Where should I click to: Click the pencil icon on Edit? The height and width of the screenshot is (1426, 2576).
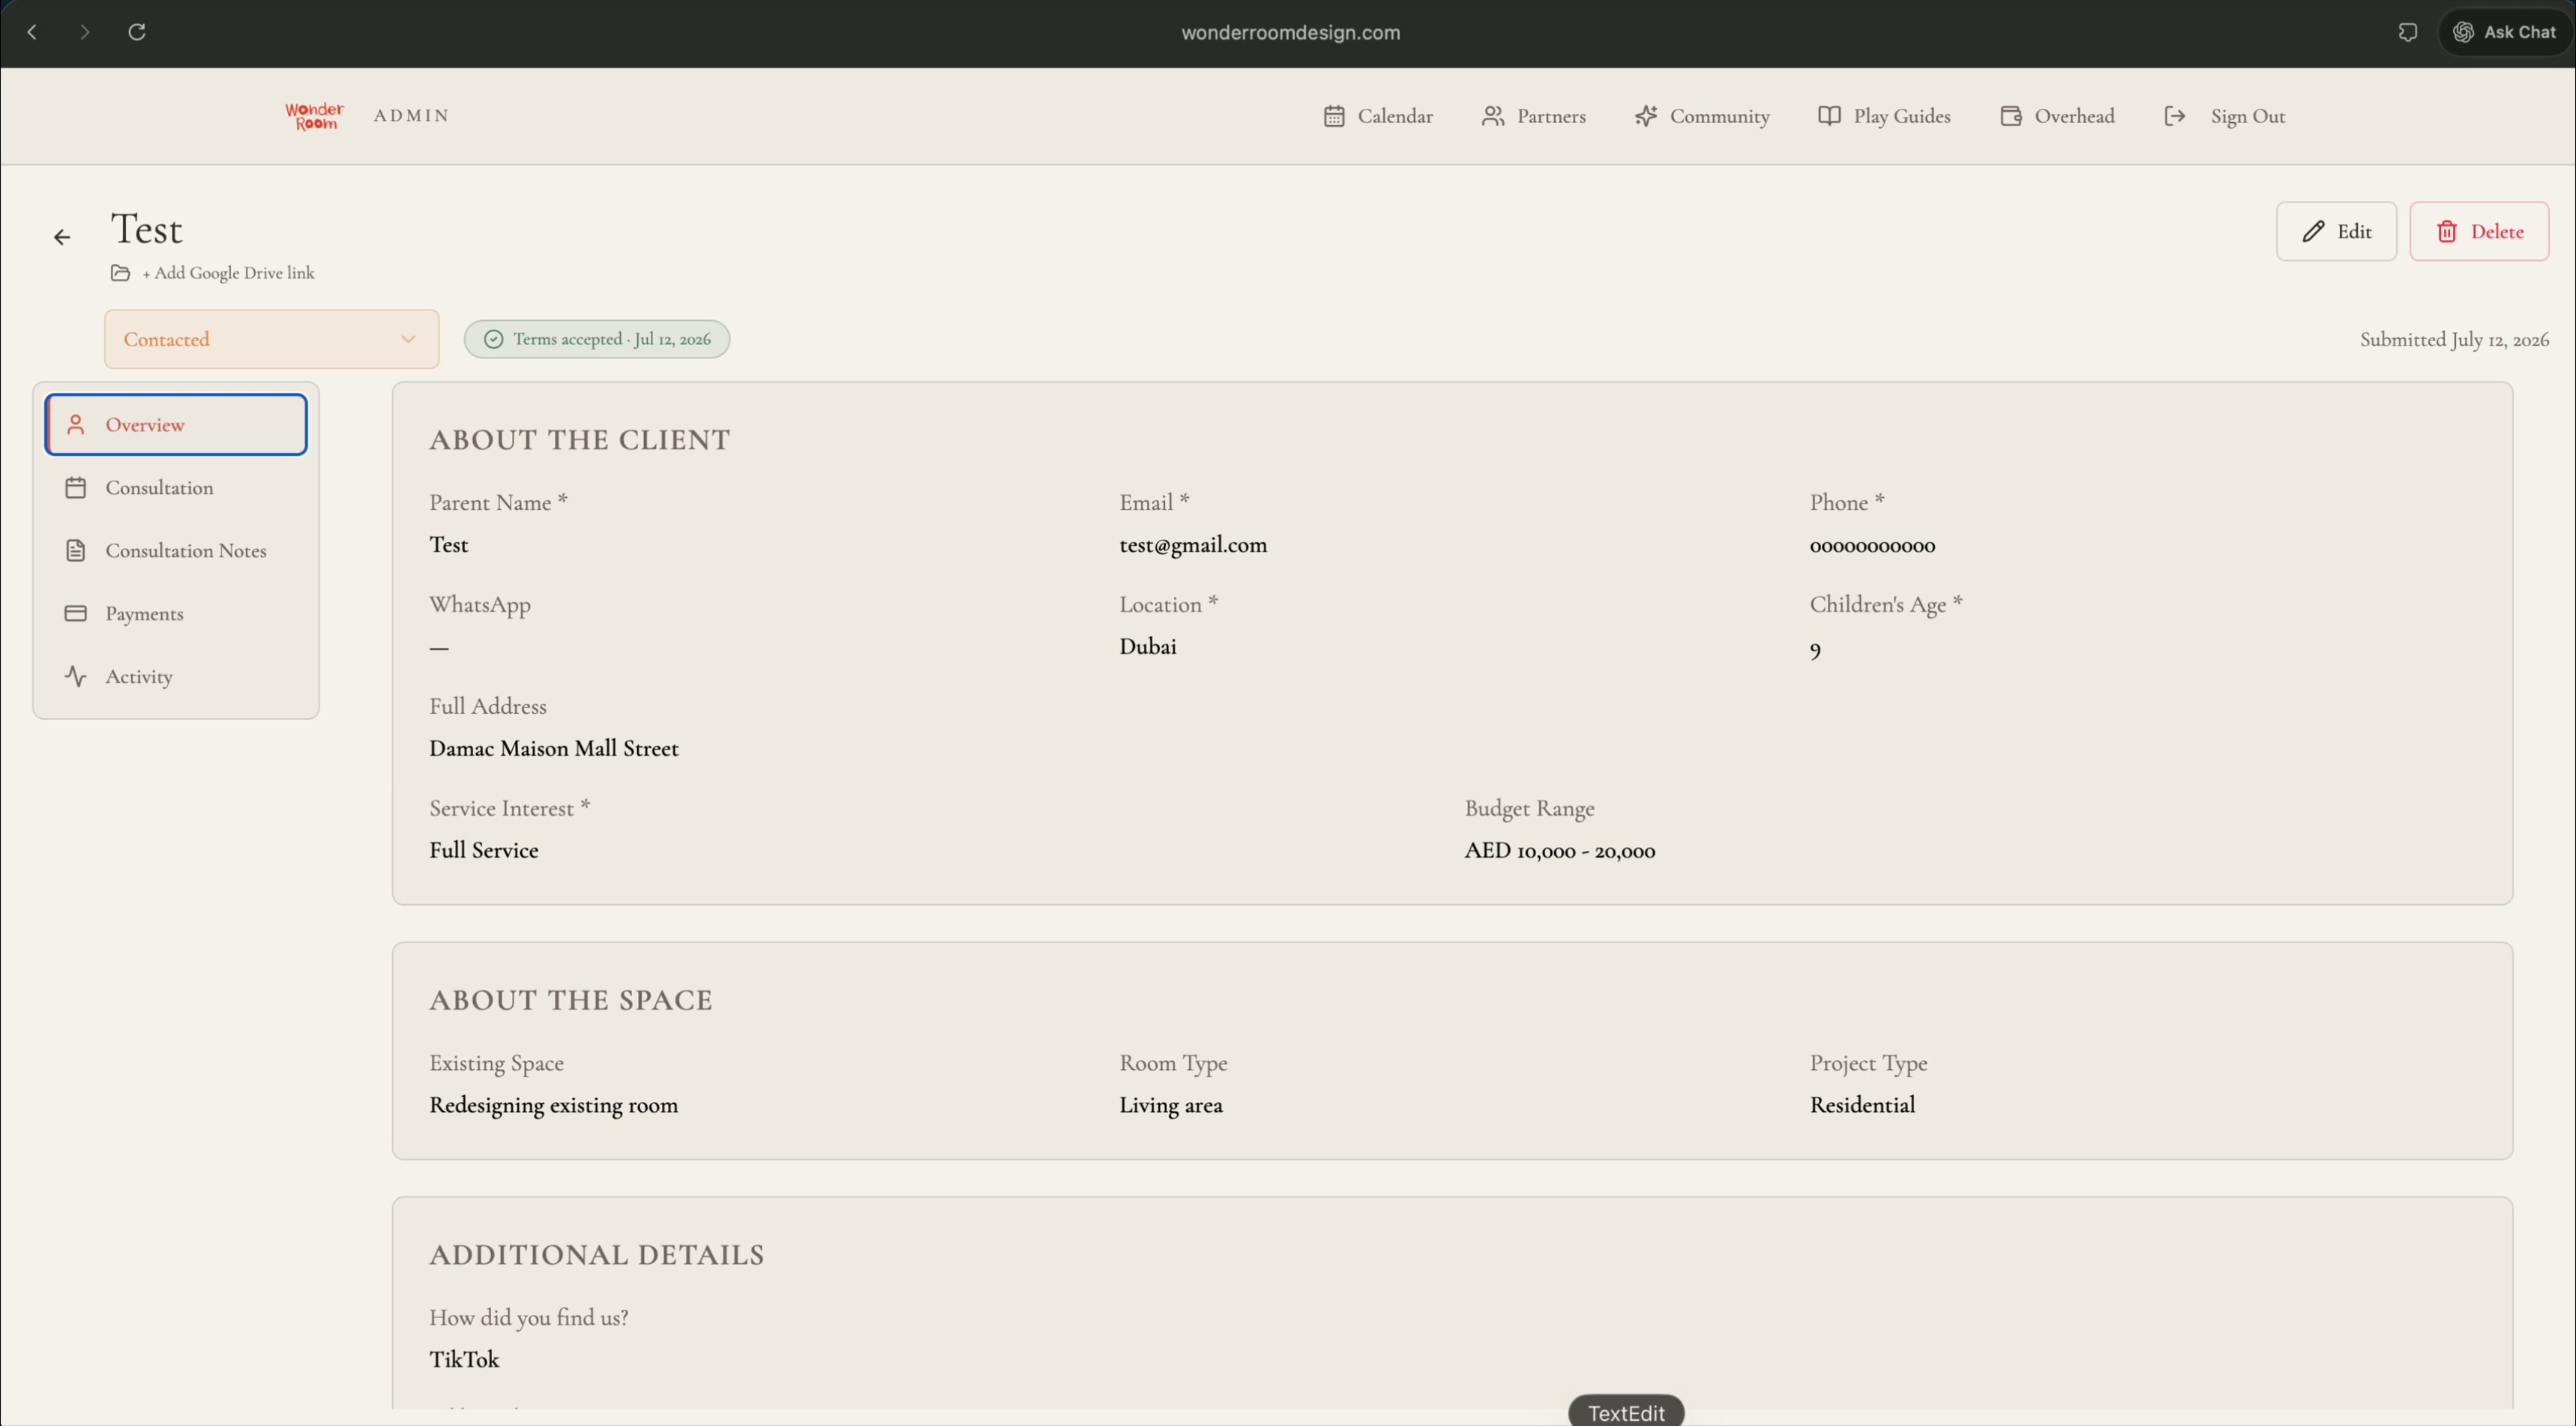(2313, 231)
